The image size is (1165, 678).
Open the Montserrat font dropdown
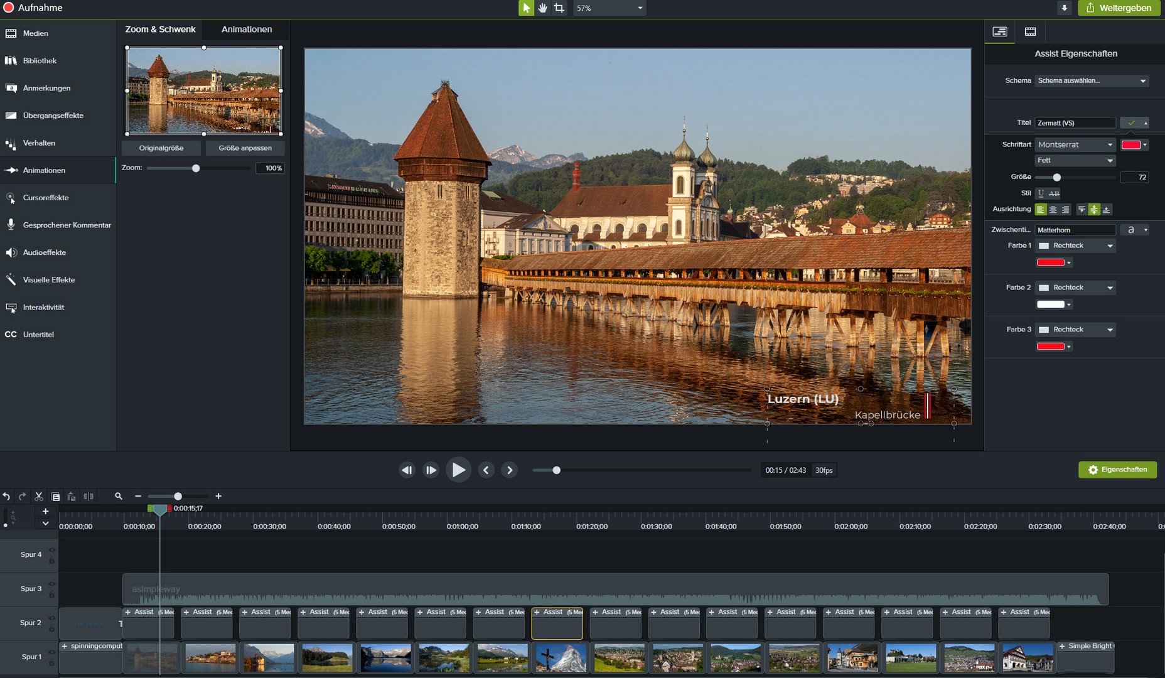tap(1075, 144)
